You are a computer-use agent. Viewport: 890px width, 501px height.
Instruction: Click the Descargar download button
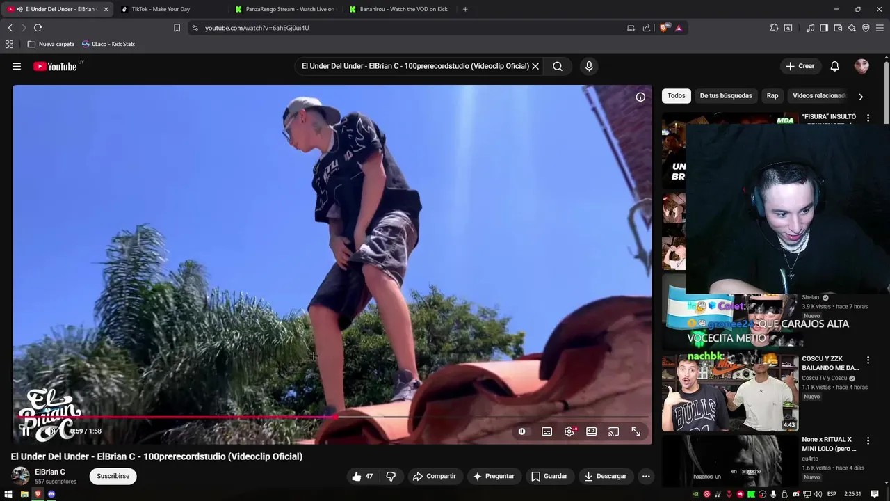606,476
